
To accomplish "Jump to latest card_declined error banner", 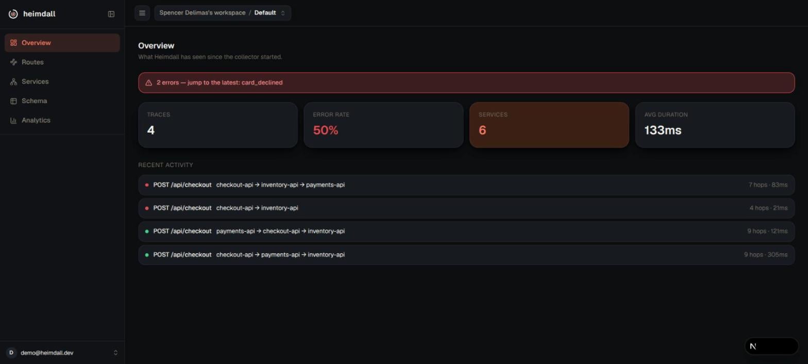I will tap(466, 82).
